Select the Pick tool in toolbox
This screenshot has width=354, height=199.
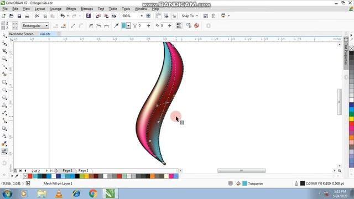click(x=4, y=35)
